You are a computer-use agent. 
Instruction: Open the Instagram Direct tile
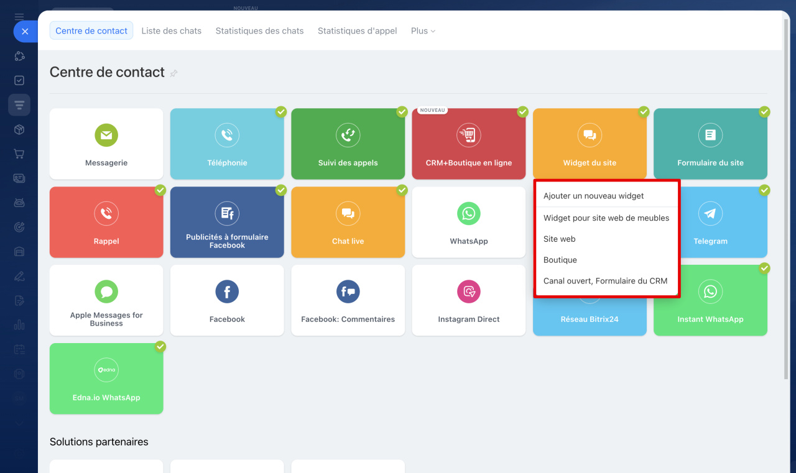(469, 301)
